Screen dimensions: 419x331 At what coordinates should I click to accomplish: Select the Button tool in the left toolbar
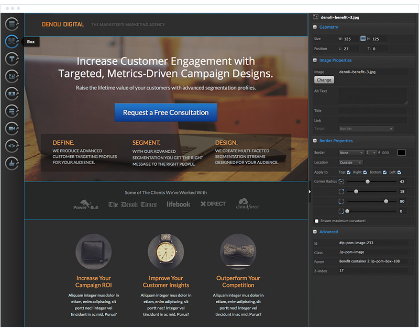pos(12,94)
